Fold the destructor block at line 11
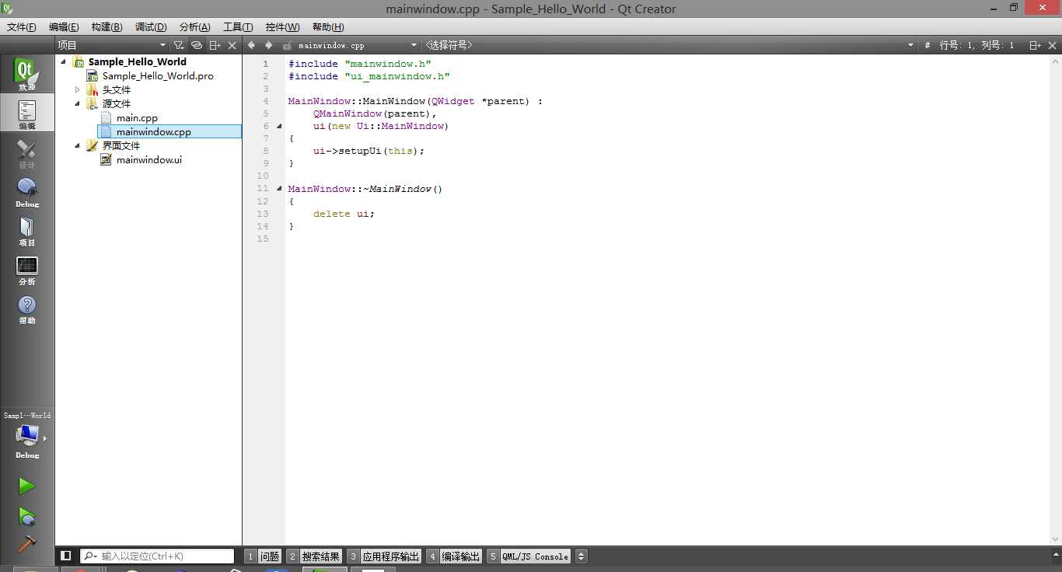 coord(279,189)
